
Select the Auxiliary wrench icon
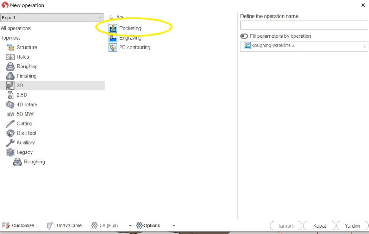pos(10,143)
